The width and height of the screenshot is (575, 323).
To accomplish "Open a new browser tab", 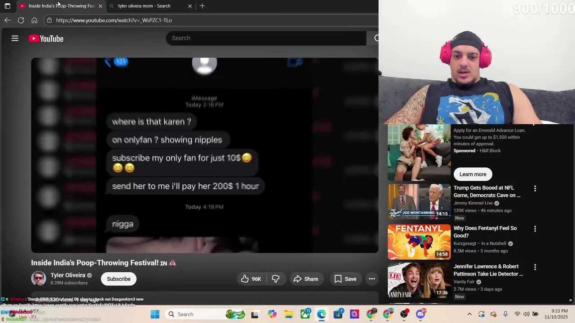I will click(202, 6).
